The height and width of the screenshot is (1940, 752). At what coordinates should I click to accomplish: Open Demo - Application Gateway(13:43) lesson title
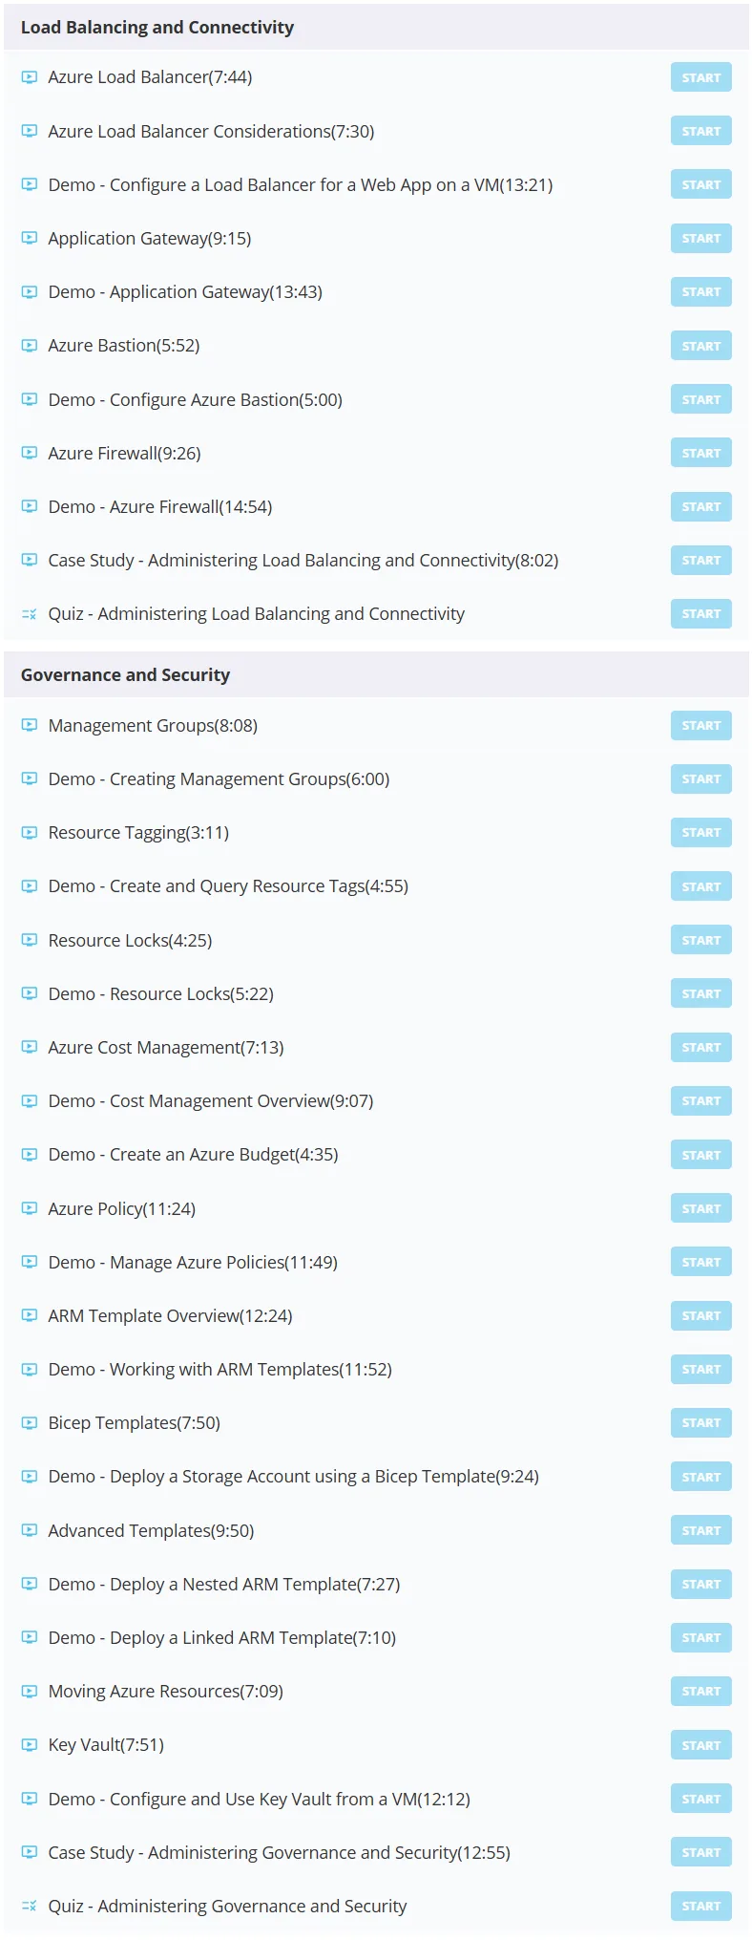(x=185, y=292)
